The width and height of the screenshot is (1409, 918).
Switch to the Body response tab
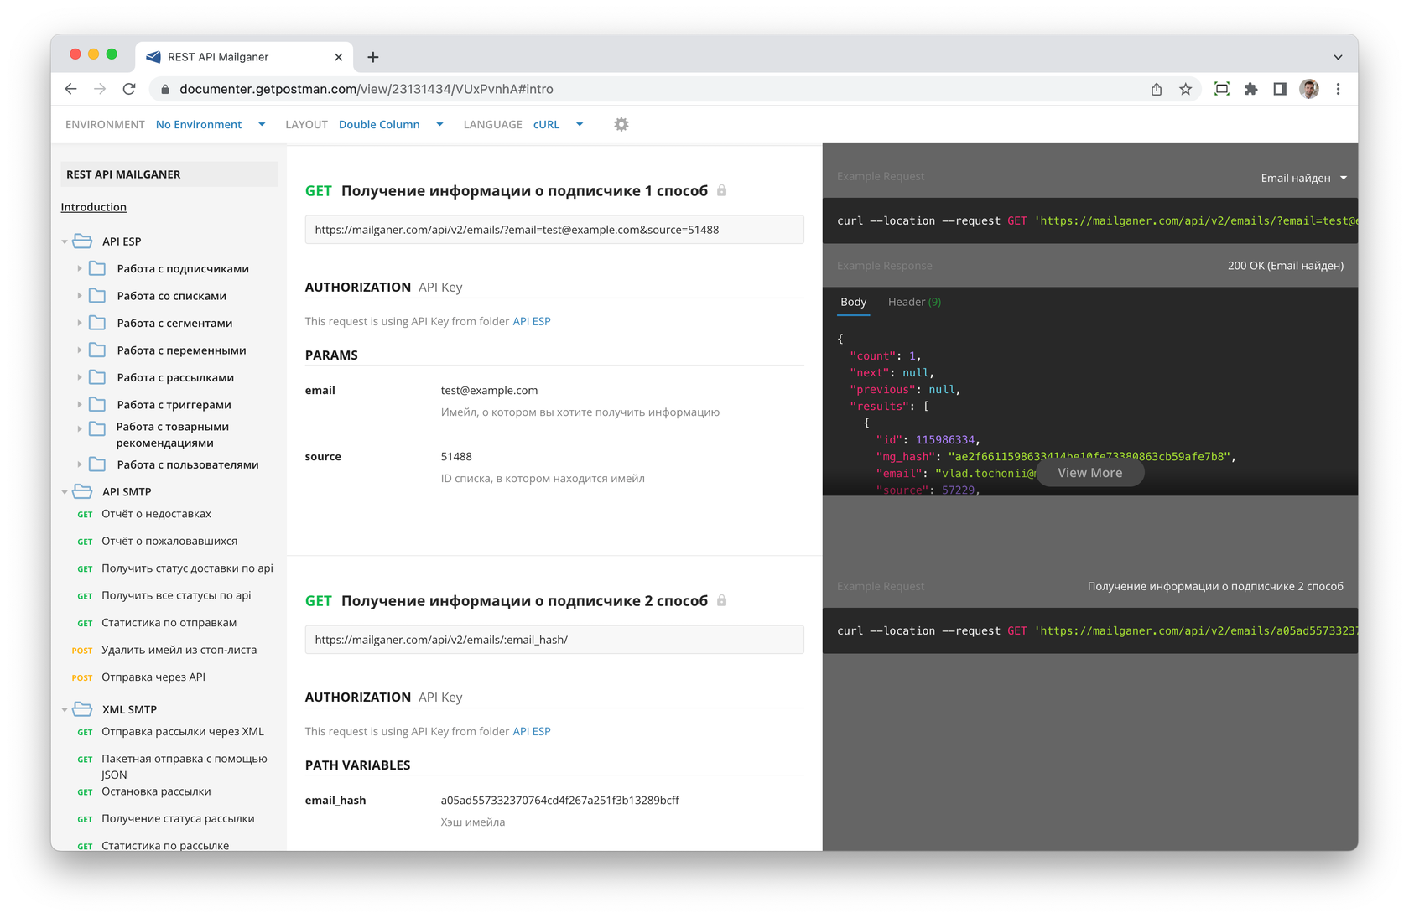(853, 302)
